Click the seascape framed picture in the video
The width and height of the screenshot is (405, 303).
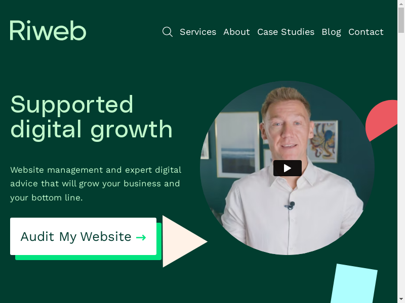click(x=238, y=145)
